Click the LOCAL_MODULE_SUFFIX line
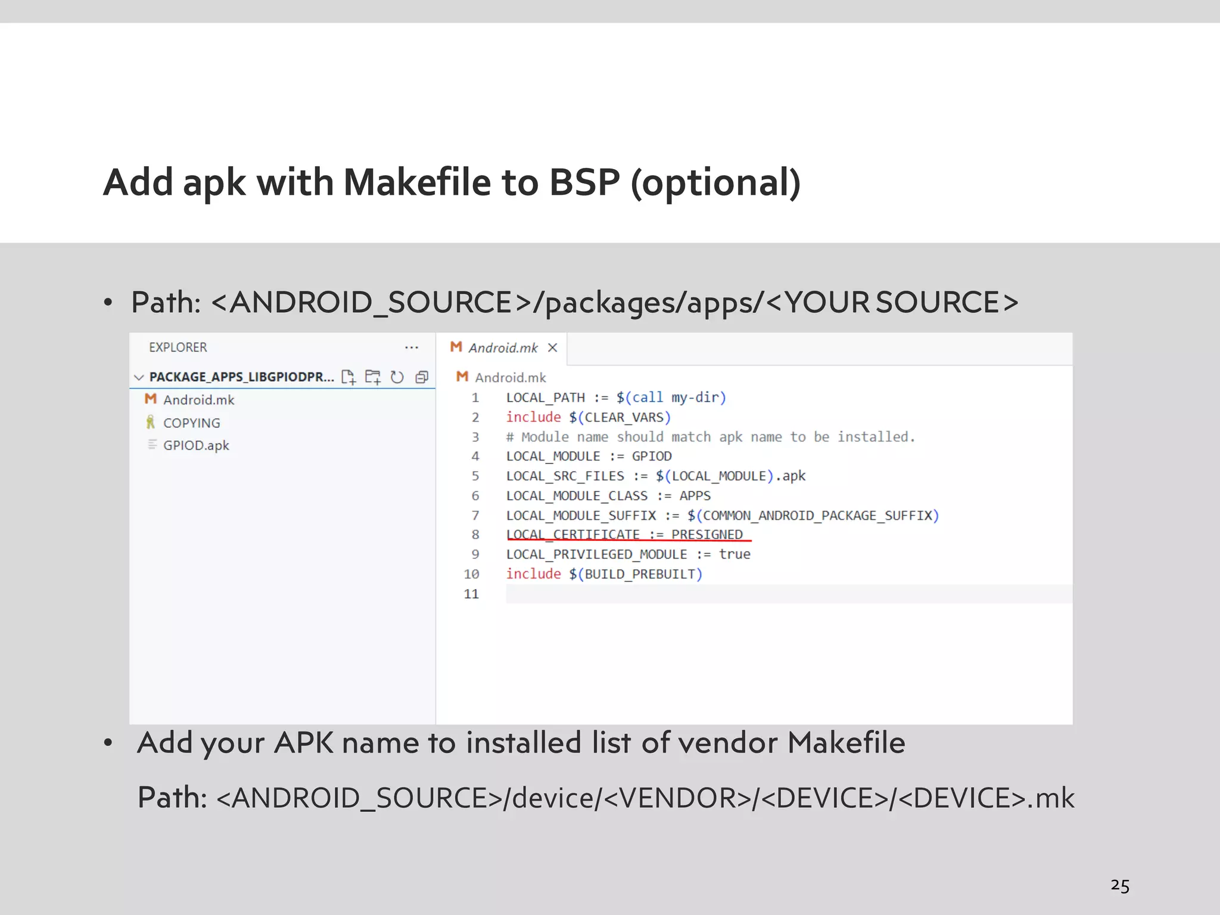 click(723, 515)
